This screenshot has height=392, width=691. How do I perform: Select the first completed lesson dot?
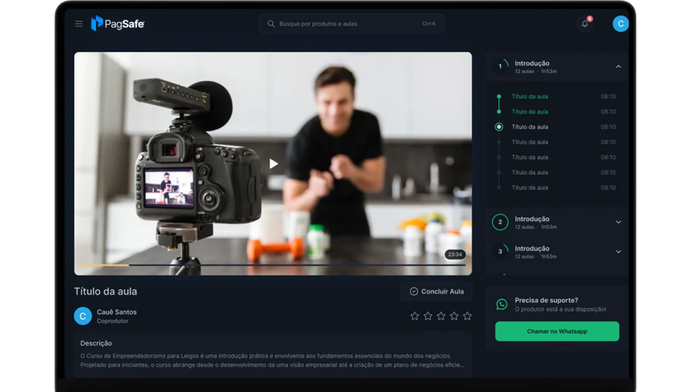click(x=499, y=96)
